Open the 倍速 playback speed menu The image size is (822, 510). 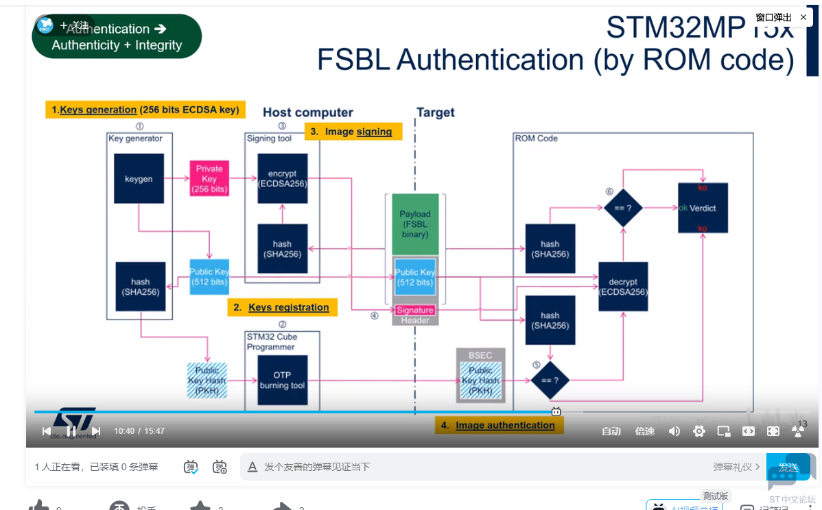point(645,431)
